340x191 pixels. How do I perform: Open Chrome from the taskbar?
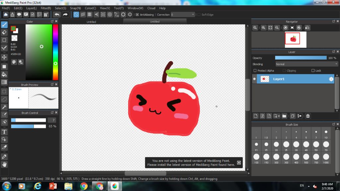tap(84, 186)
